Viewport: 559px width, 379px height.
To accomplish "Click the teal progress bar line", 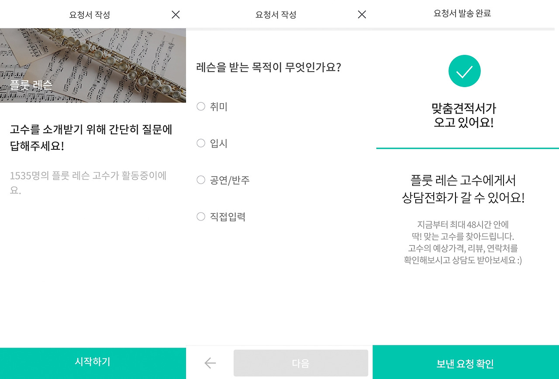I will click(x=465, y=148).
